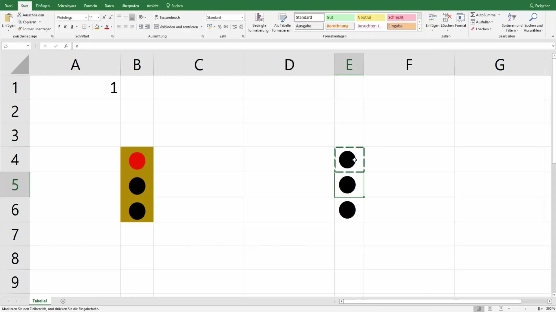Image resolution: width=556 pixels, height=312 pixels.
Task: Apply Gut cell style
Action: click(x=340, y=17)
